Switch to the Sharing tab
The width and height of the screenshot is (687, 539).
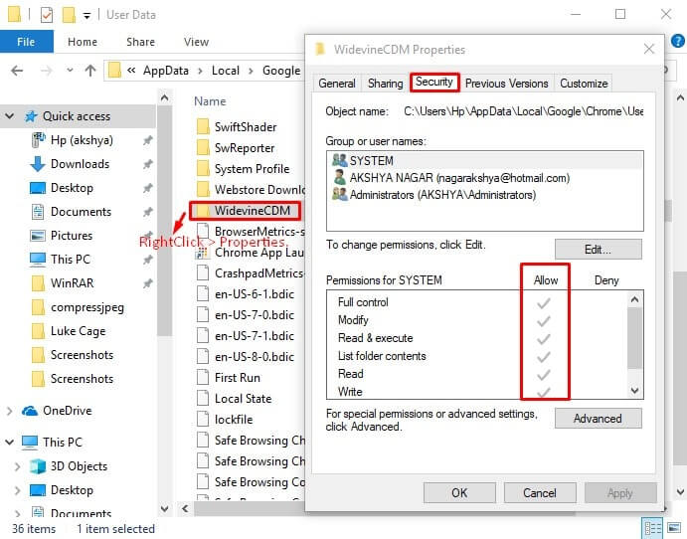(385, 84)
